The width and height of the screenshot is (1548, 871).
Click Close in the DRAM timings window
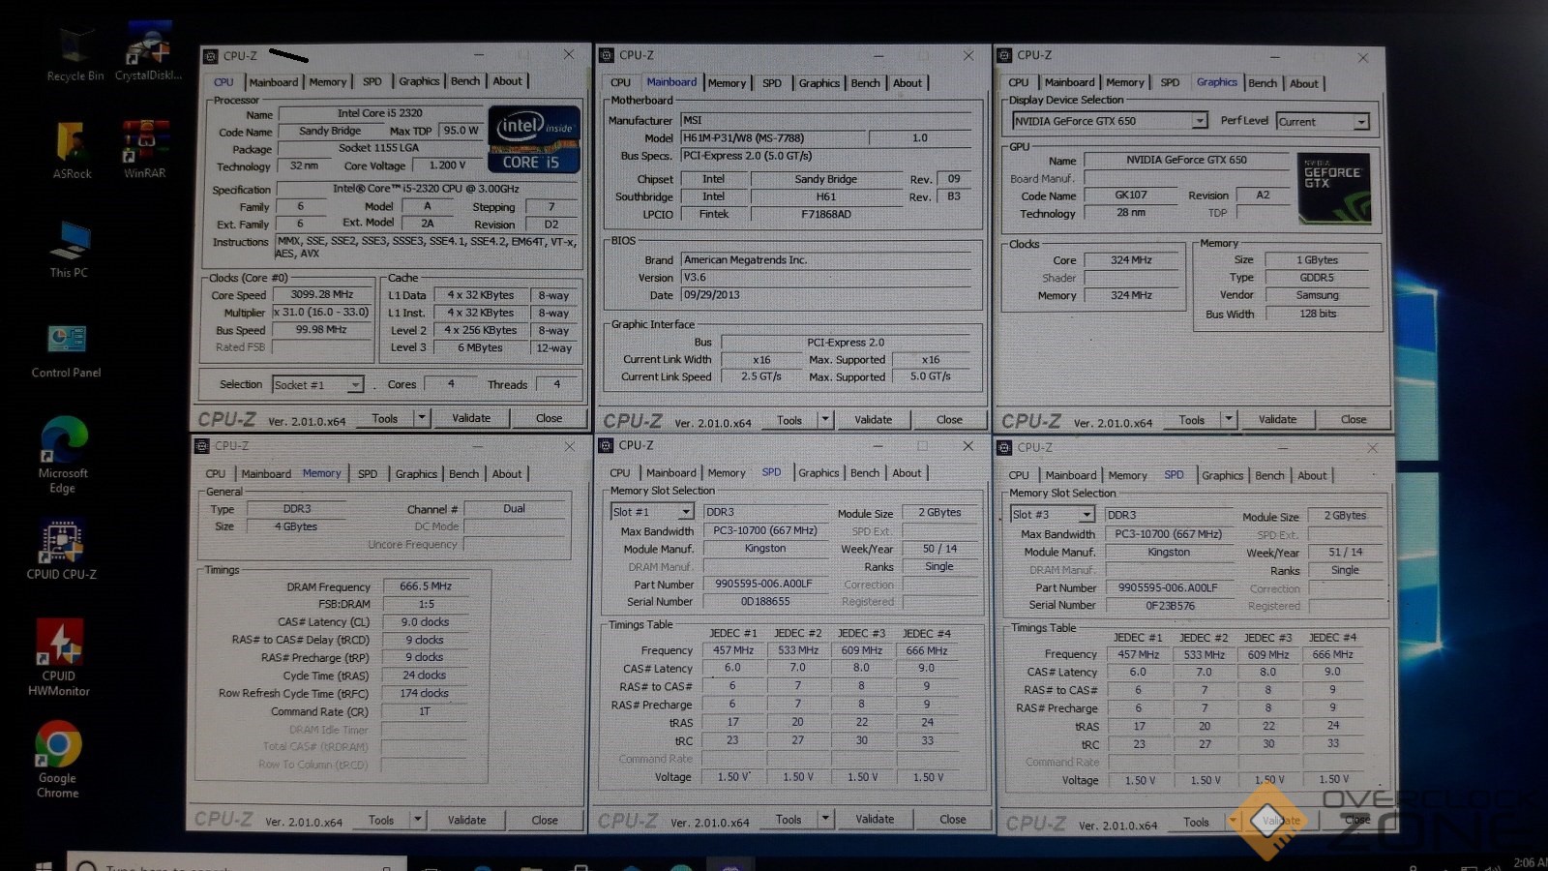pyautogui.click(x=545, y=820)
